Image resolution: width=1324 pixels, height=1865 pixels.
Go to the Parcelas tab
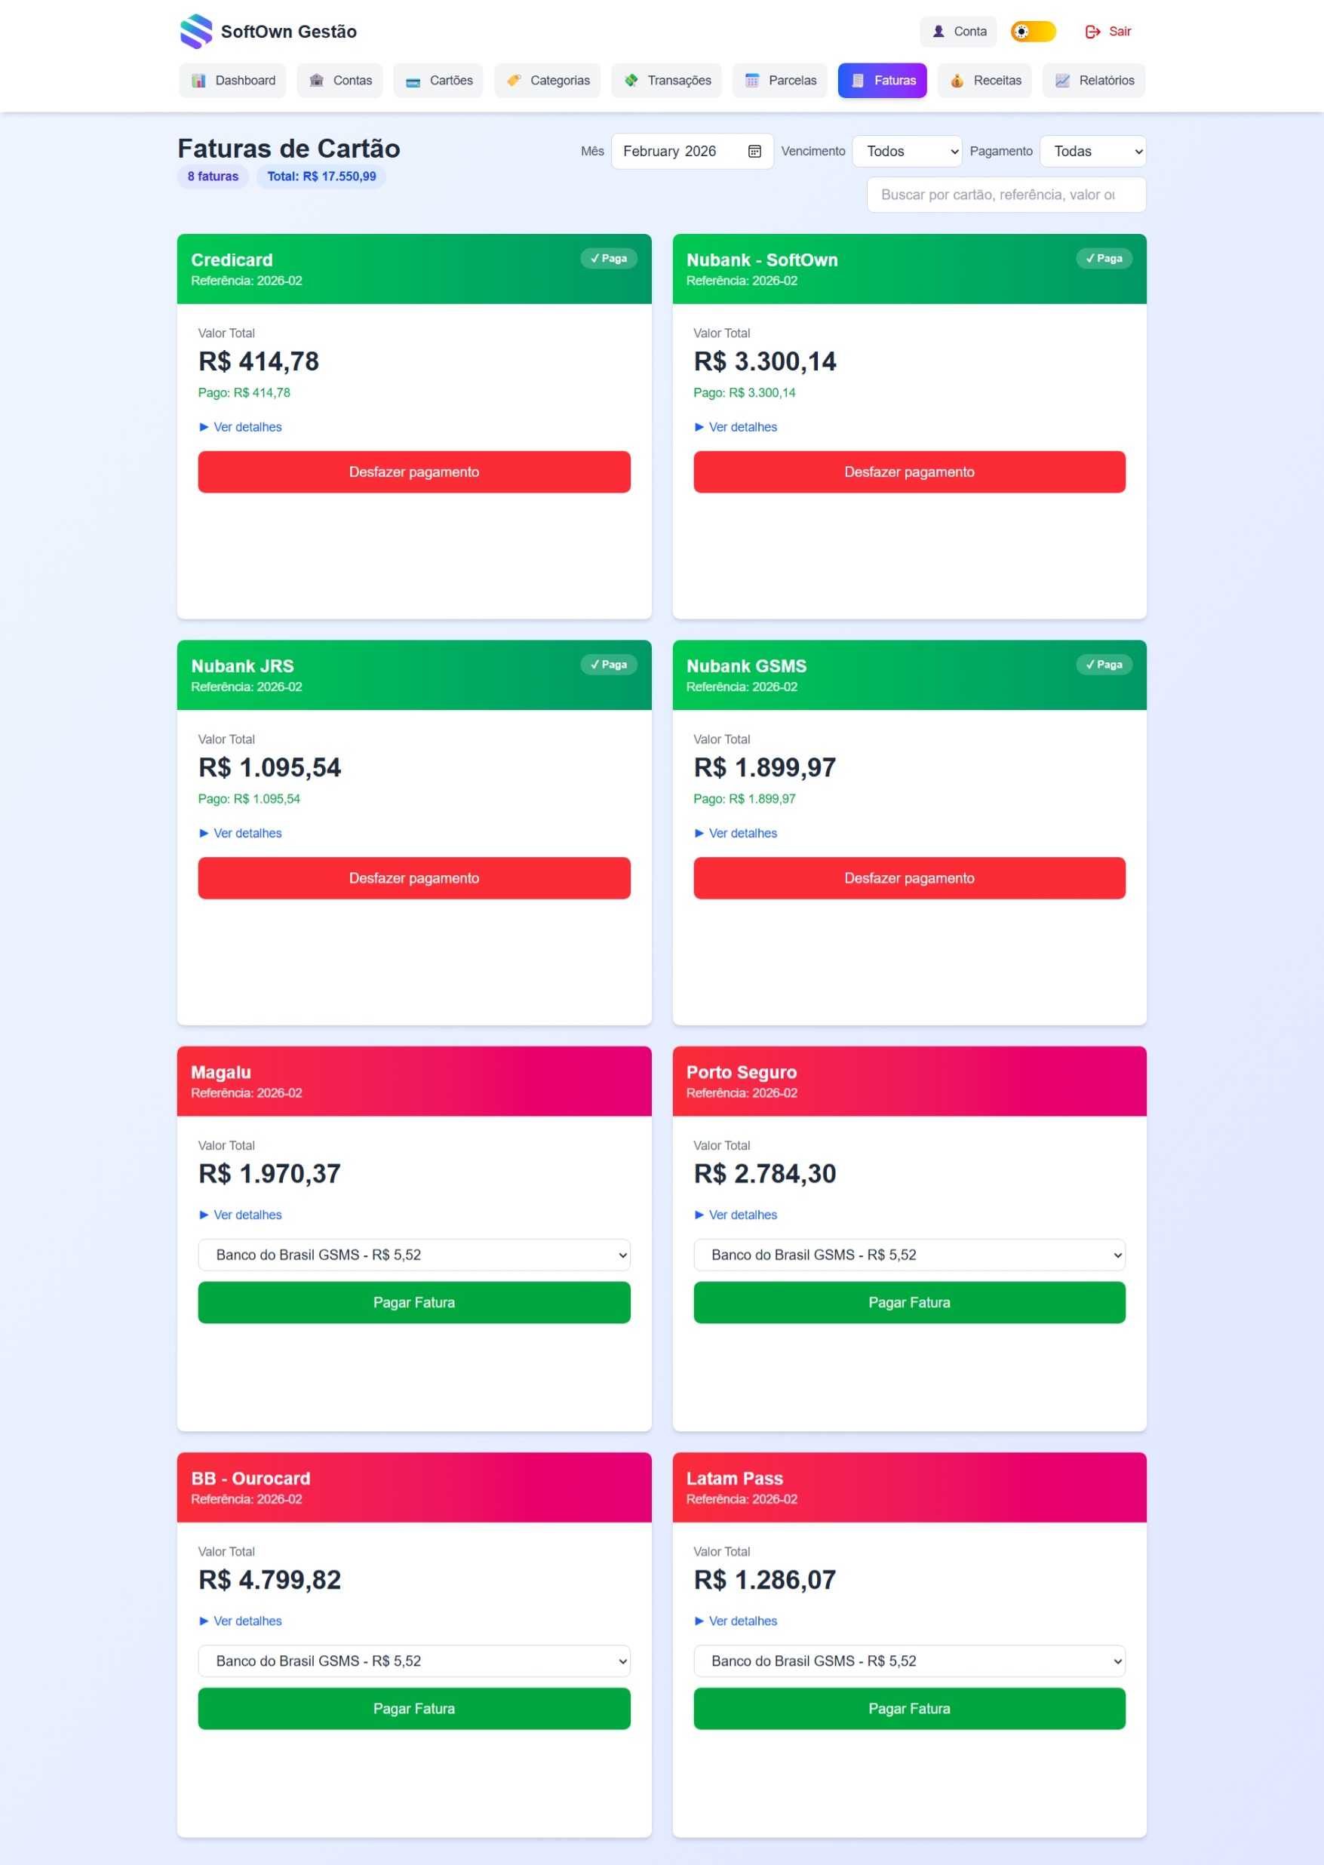pos(779,81)
